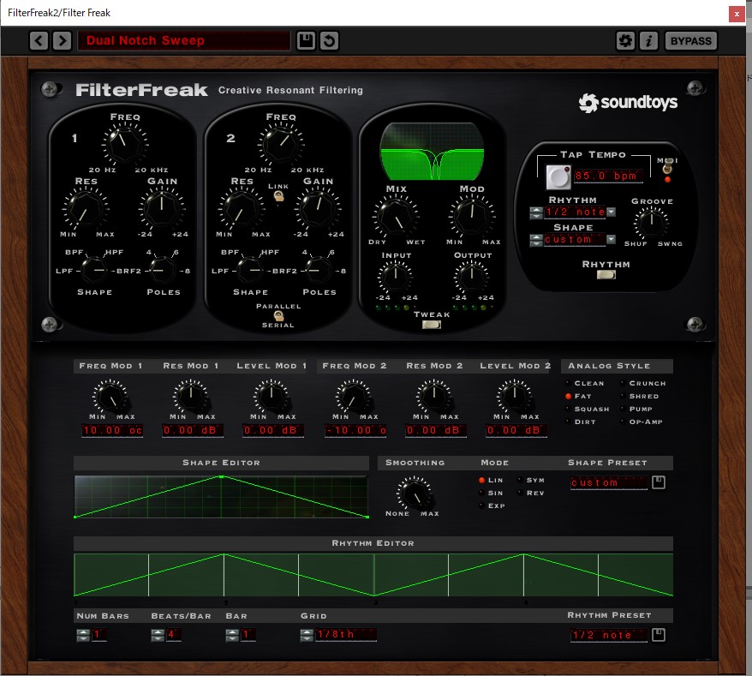The width and height of the screenshot is (752, 676).
Task: Click the filter 2 Res knob
Action: click(242, 209)
